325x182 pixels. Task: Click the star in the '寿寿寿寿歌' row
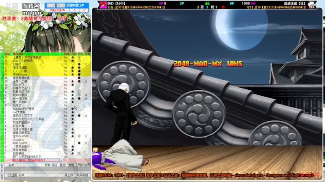pos(73,150)
